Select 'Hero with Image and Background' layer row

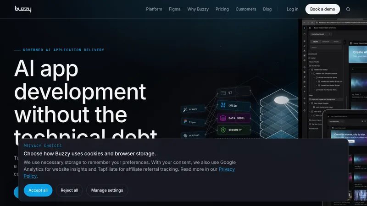[326, 99]
